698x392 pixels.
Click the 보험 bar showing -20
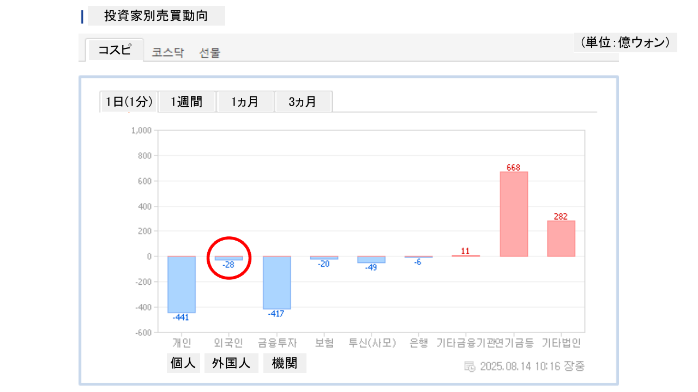pos(324,258)
